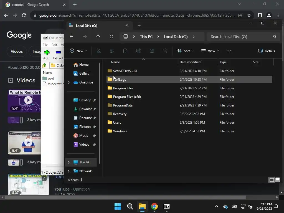Open the Windows Start menu
This screenshot has height=213, width=284.
(x=118, y=206)
